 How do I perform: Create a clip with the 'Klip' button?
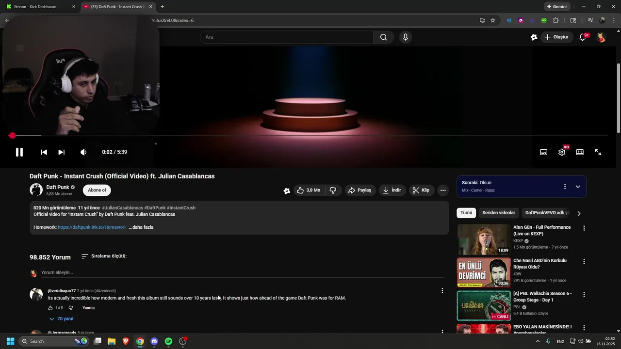[421, 190]
